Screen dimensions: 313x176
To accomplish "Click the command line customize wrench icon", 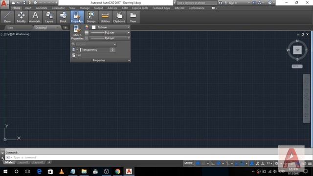I will coord(2,158).
